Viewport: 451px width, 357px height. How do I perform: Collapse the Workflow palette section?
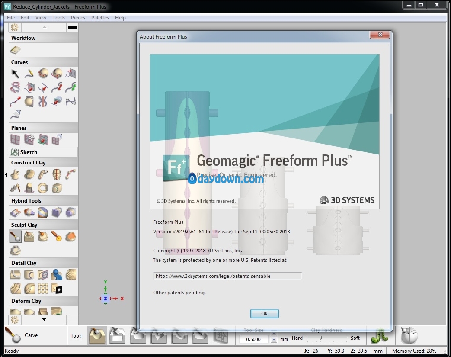pyautogui.click(x=43, y=38)
